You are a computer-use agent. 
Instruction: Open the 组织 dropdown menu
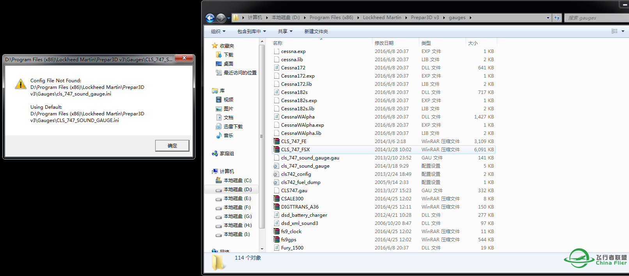tap(218, 32)
